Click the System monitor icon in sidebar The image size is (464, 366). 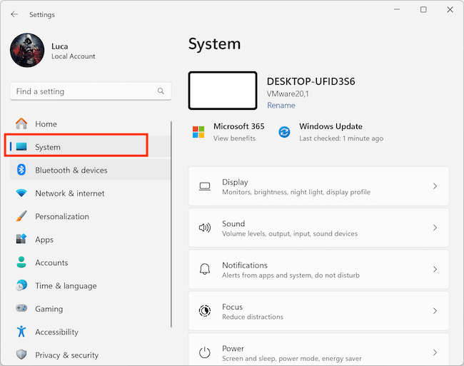pos(21,147)
